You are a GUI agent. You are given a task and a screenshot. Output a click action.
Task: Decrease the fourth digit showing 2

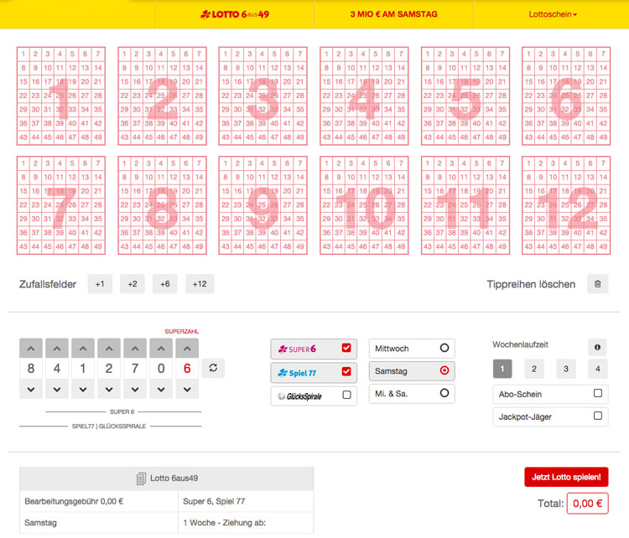pos(109,389)
